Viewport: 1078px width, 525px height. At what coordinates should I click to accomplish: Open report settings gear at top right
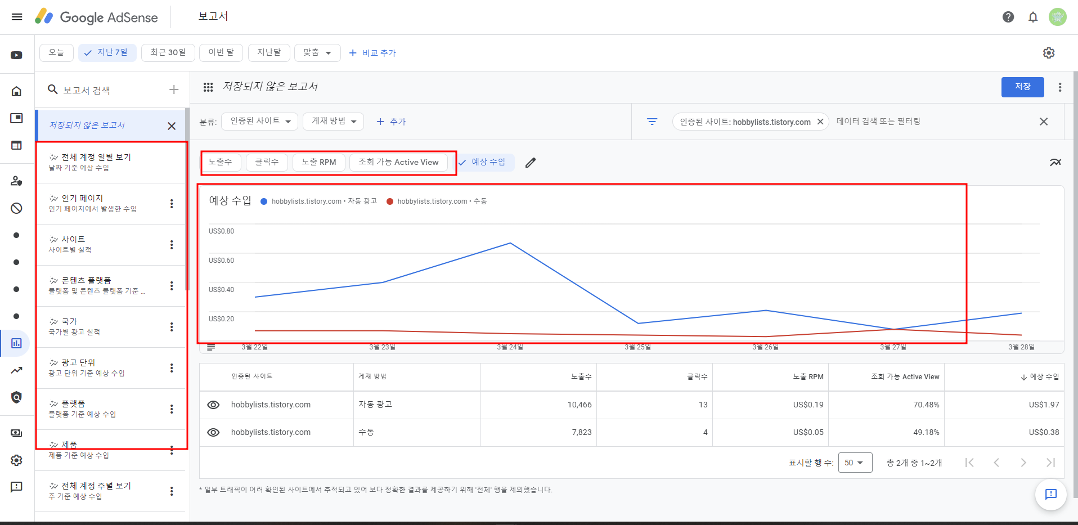point(1049,53)
